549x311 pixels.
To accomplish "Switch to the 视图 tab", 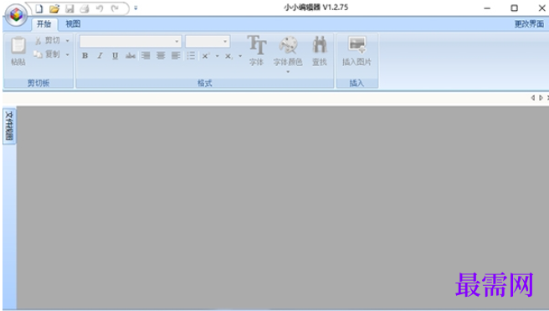I will point(73,23).
